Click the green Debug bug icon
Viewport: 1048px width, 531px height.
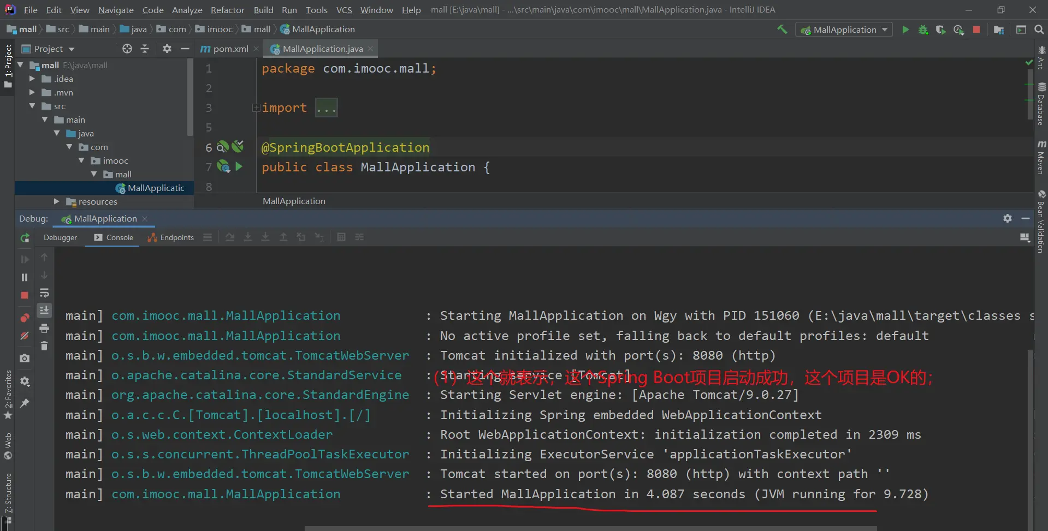(923, 29)
